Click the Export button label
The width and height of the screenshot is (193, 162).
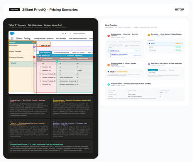80,56
